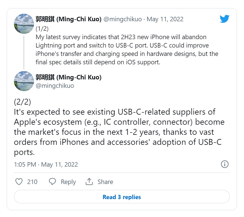The image size is (244, 217).
Task: Click the (2/2) thread marker text
Action: 22,102
